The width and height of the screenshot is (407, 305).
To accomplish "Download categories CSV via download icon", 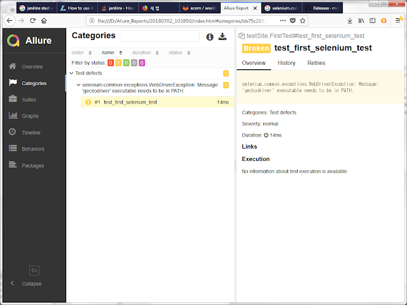I will pos(222,37).
